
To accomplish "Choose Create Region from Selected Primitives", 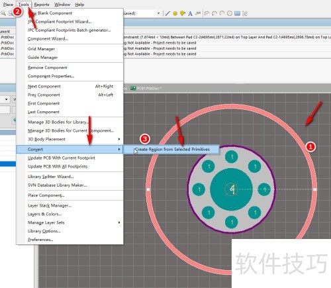I will pos(171,150).
